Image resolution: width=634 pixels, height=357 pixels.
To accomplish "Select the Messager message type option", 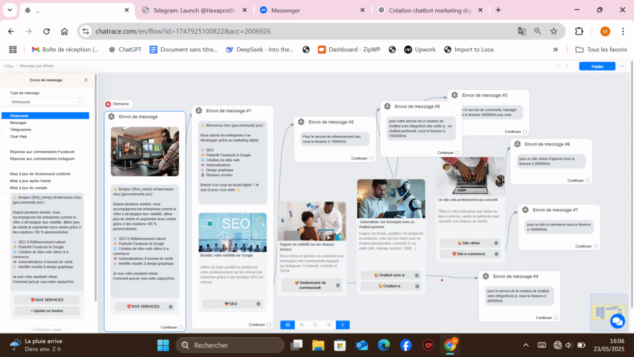I will (36, 121).
